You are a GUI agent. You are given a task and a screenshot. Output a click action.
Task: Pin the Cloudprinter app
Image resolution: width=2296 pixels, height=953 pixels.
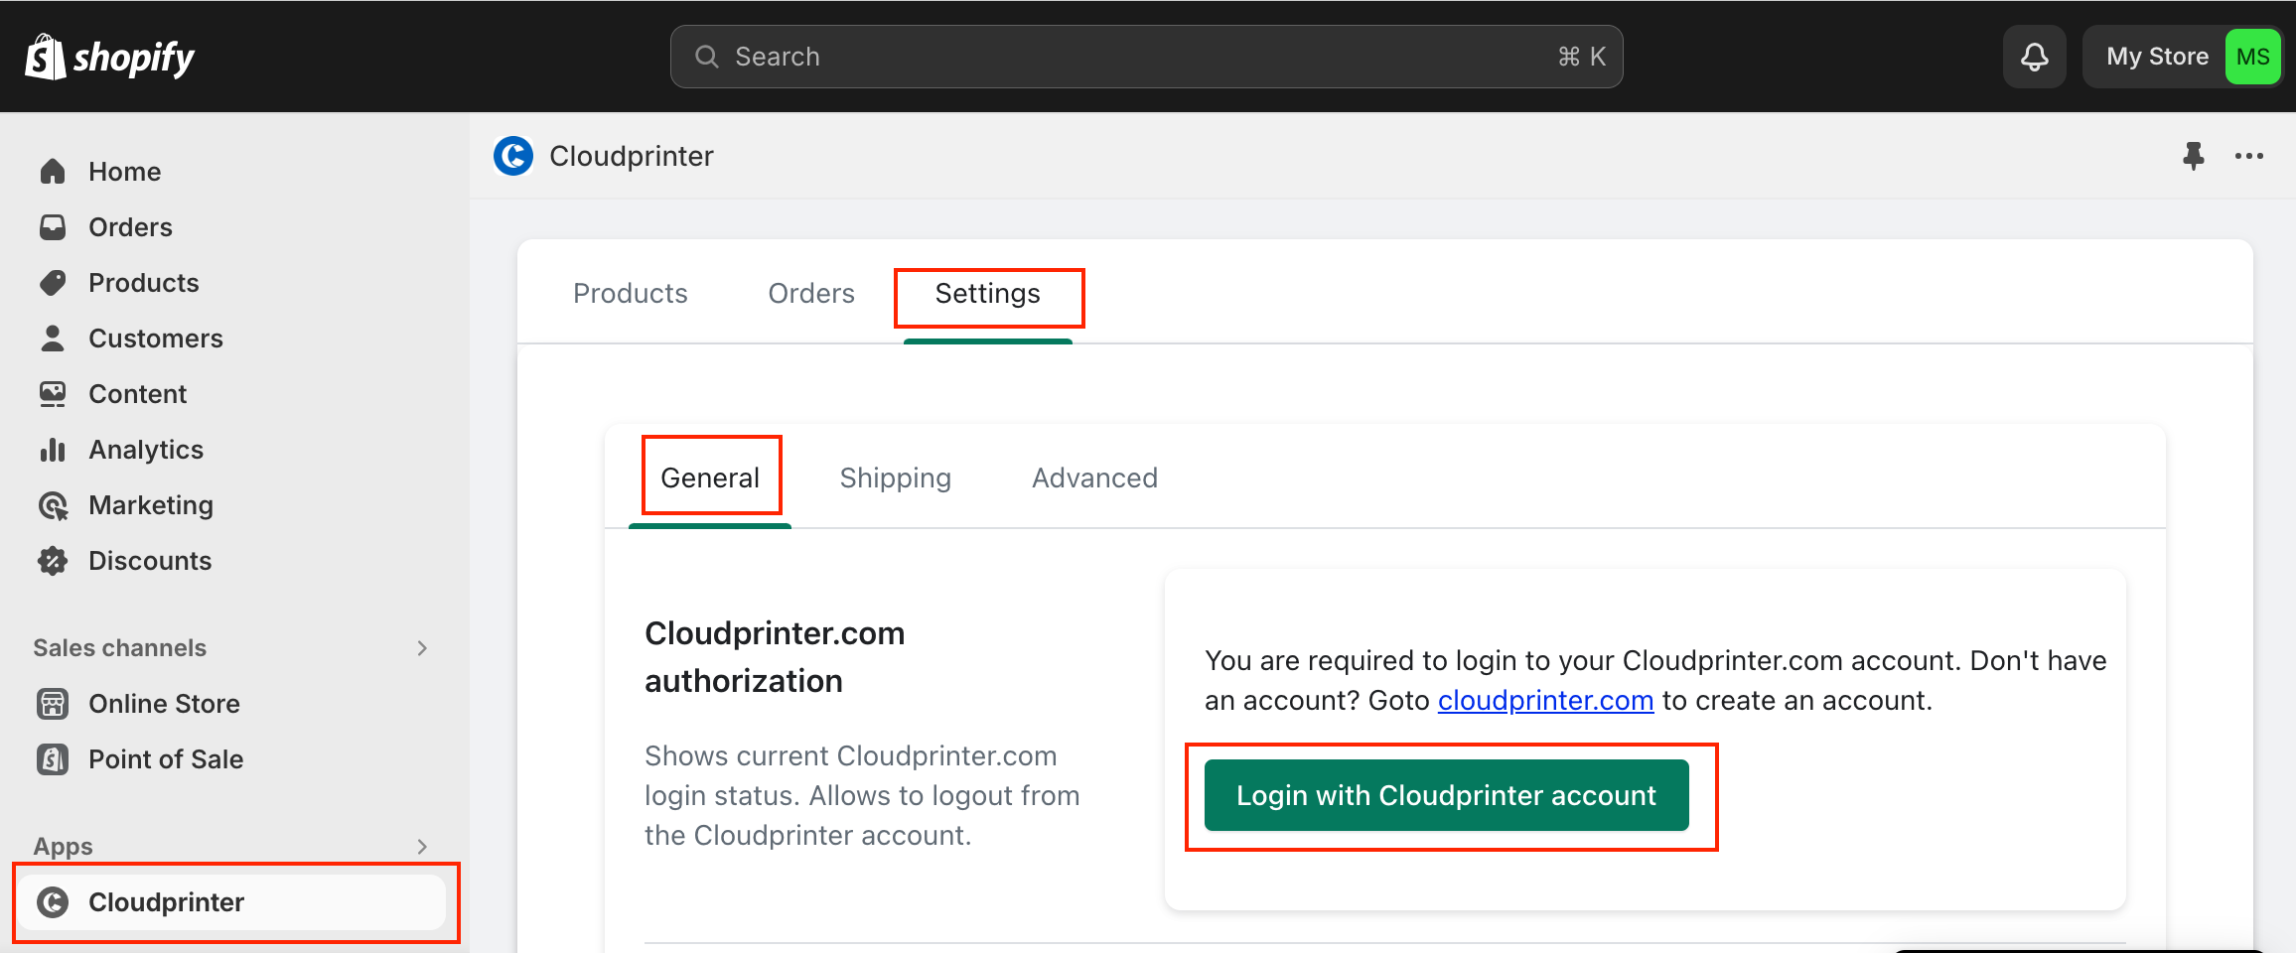[2194, 156]
